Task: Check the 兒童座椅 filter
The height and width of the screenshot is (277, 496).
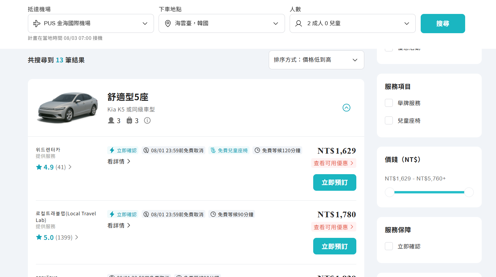Action: click(389, 120)
